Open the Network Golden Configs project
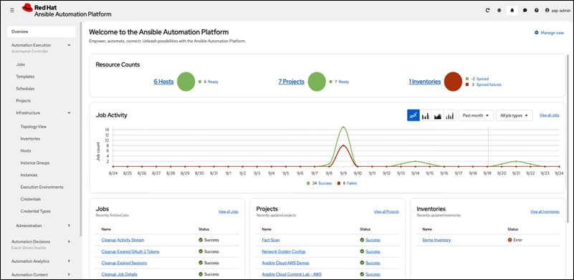The width and height of the screenshot is (574, 280). pyautogui.click(x=284, y=251)
